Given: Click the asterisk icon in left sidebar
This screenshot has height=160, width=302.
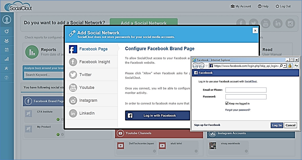Looking at the screenshot, I should [7, 68].
